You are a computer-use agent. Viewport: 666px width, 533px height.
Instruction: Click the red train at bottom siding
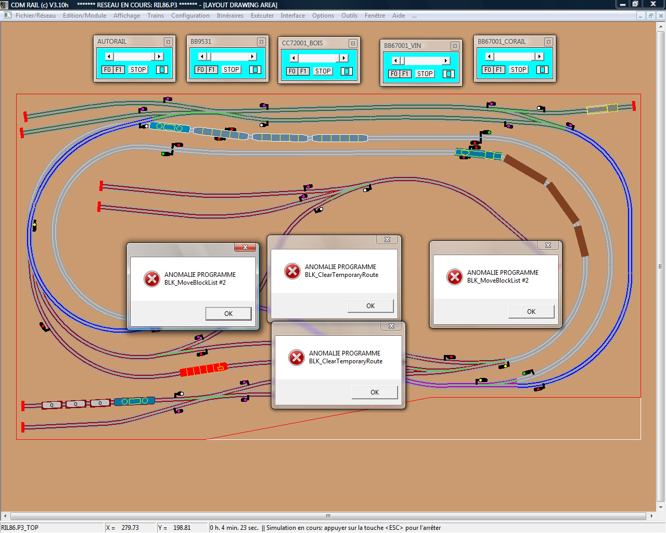coord(203,370)
